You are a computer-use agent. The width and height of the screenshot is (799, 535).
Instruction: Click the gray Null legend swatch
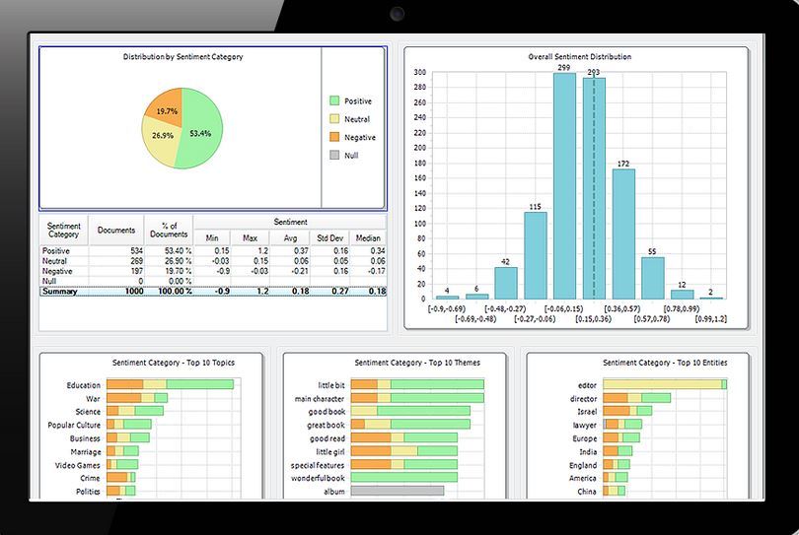(x=334, y=155)
